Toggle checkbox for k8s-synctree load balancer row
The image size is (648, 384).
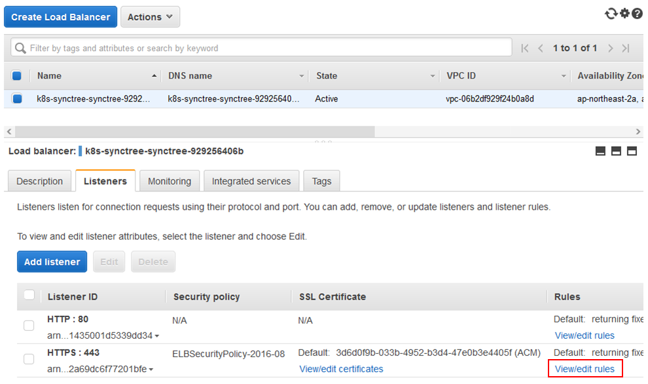[x=17, y=98]
